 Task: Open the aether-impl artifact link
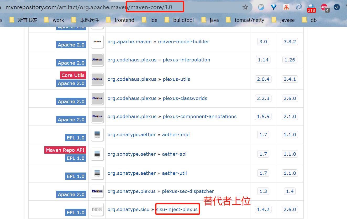coord(176,134)
